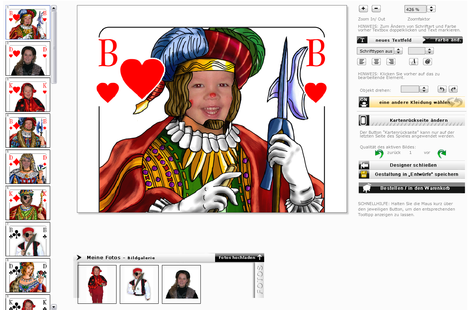Select card thumbnail 5, queen of diamonds

pyautogui.click(x=28, y=167)
